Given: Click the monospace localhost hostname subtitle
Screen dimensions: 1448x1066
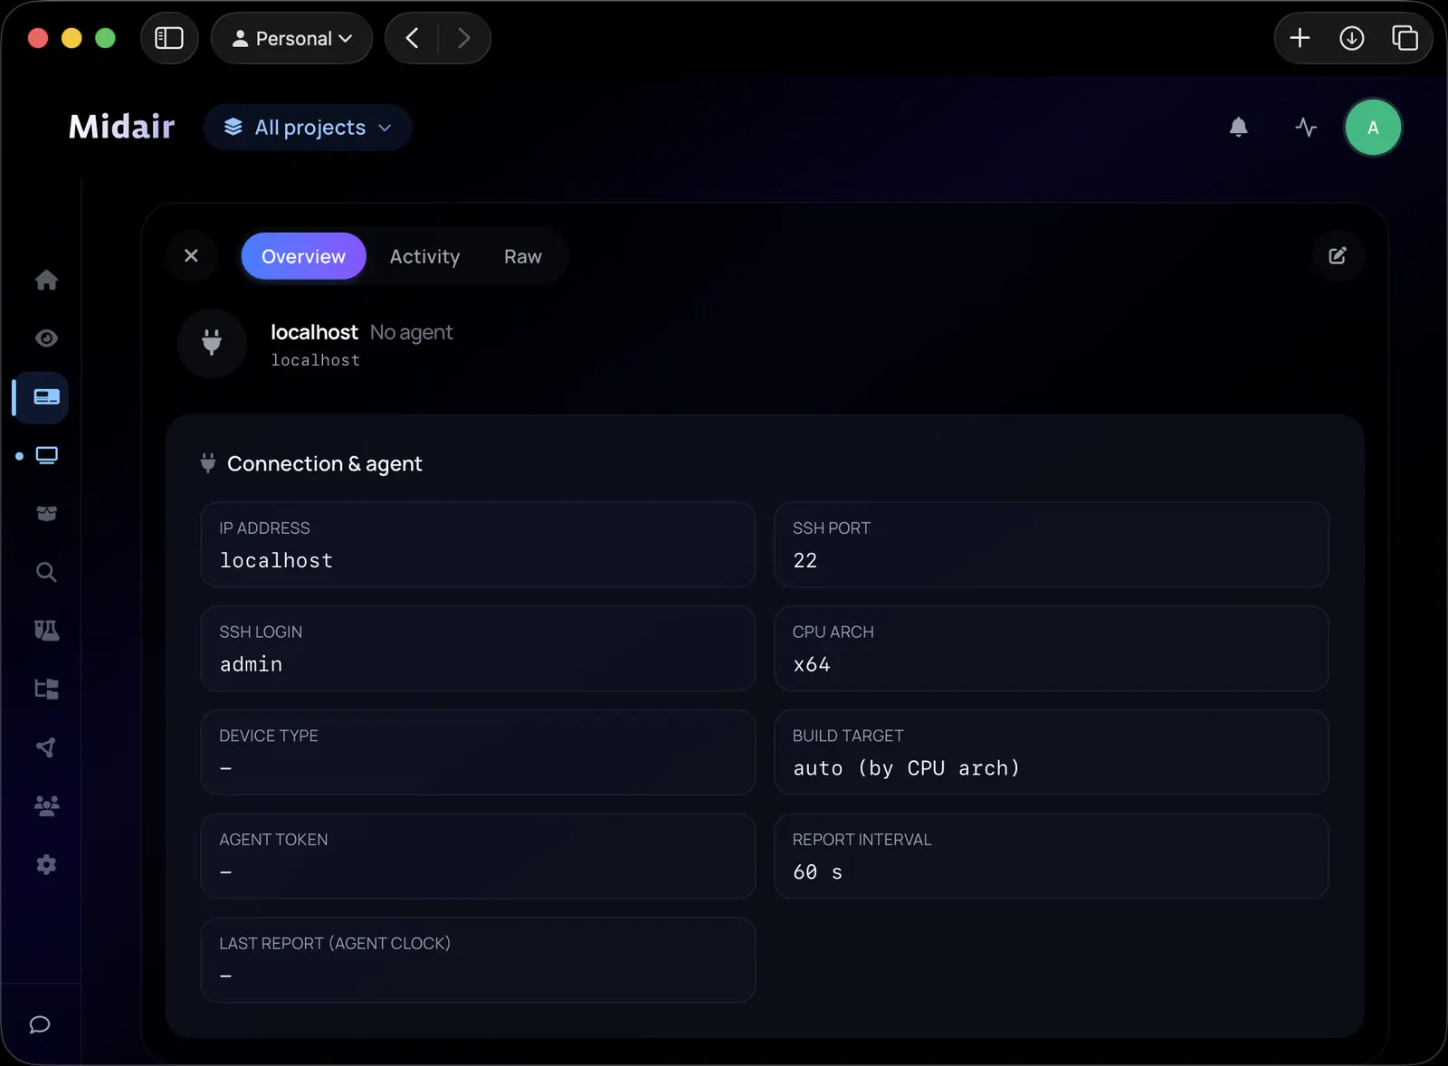Looking at the screenshot, I should (x=316, y=360).
